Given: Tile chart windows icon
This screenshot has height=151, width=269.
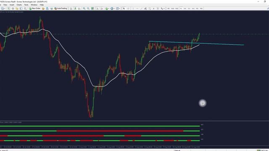Looking at the screenshot, I should point(92,8).
